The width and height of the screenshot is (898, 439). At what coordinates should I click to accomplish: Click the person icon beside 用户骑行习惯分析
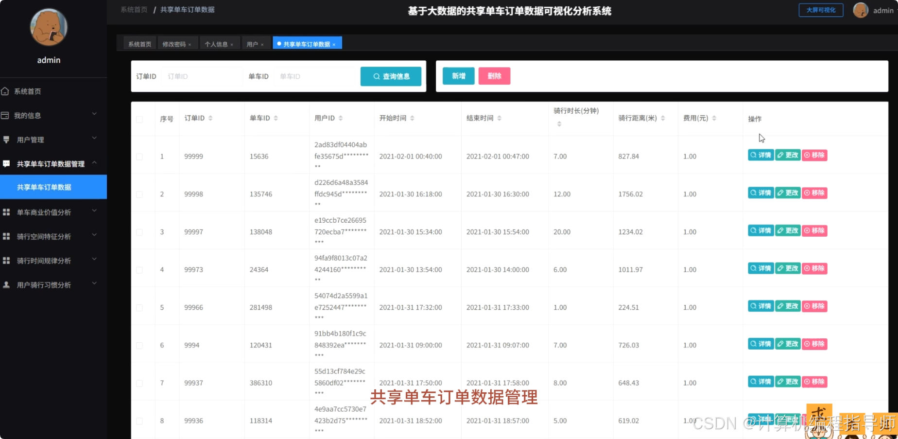click(6, 285)
